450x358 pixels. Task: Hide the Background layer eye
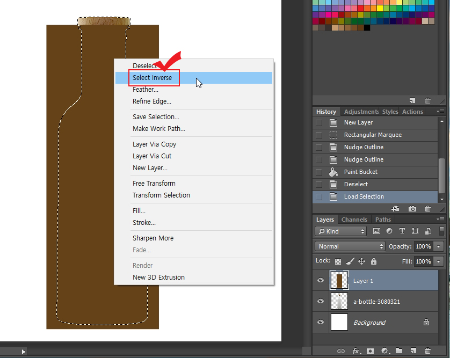[x=321, y=322]
